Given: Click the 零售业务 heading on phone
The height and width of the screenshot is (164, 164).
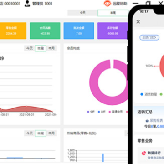Looking at the screenshot, I should point(145,141).
